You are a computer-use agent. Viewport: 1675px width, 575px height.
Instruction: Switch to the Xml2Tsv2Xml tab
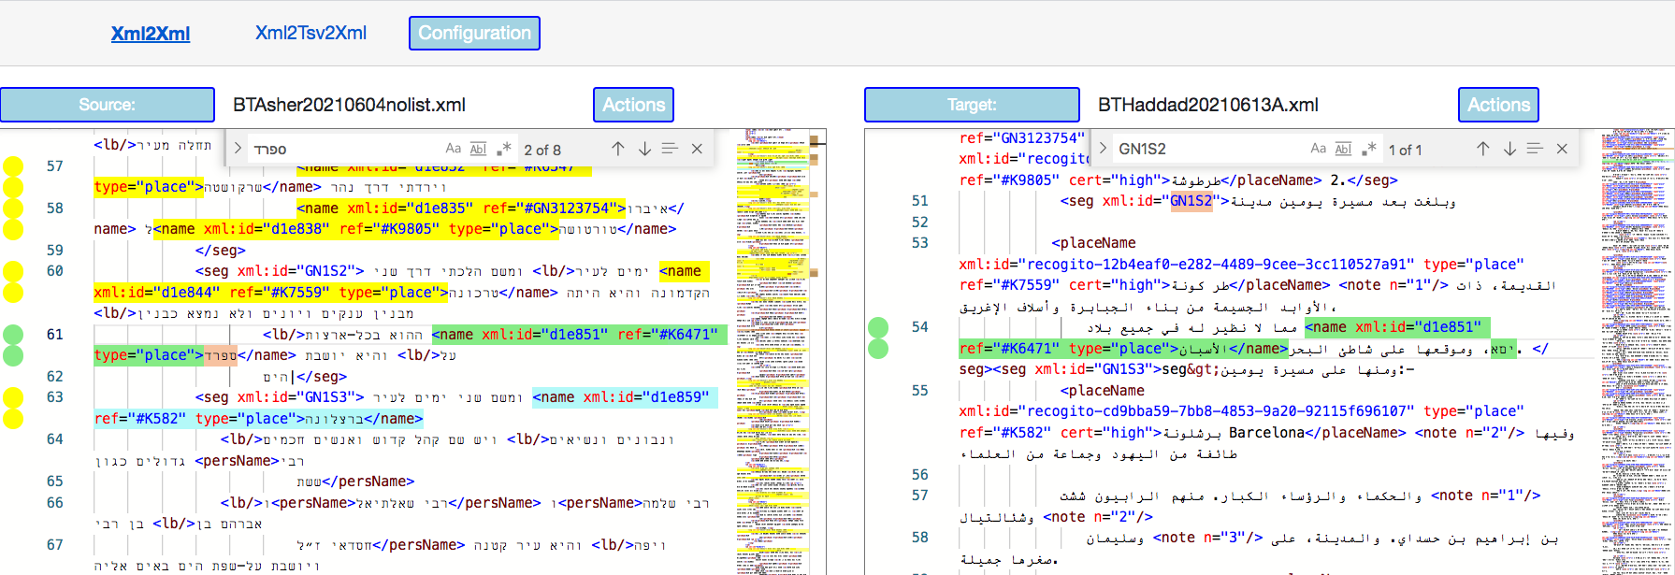point(310,33)
